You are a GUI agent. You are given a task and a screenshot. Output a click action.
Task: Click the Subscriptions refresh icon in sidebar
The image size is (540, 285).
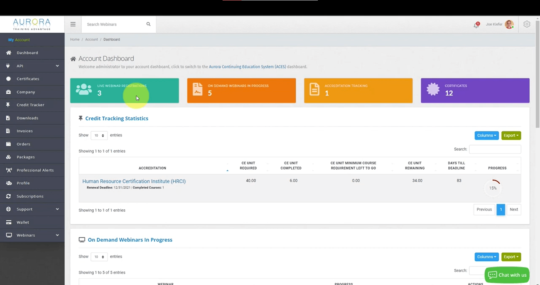tap(9, 196)
